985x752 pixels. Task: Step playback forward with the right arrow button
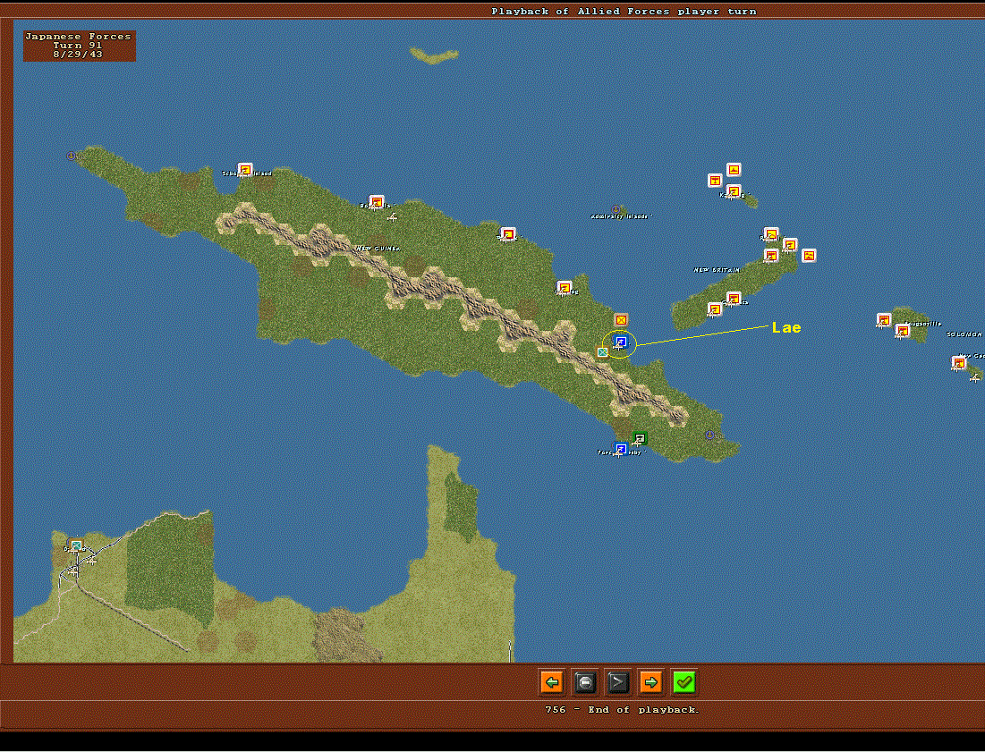[x=650, y=682]
